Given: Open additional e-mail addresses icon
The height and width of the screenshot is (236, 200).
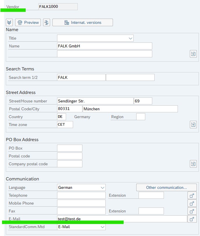Looking at the screenshot, I should (192, 219).
